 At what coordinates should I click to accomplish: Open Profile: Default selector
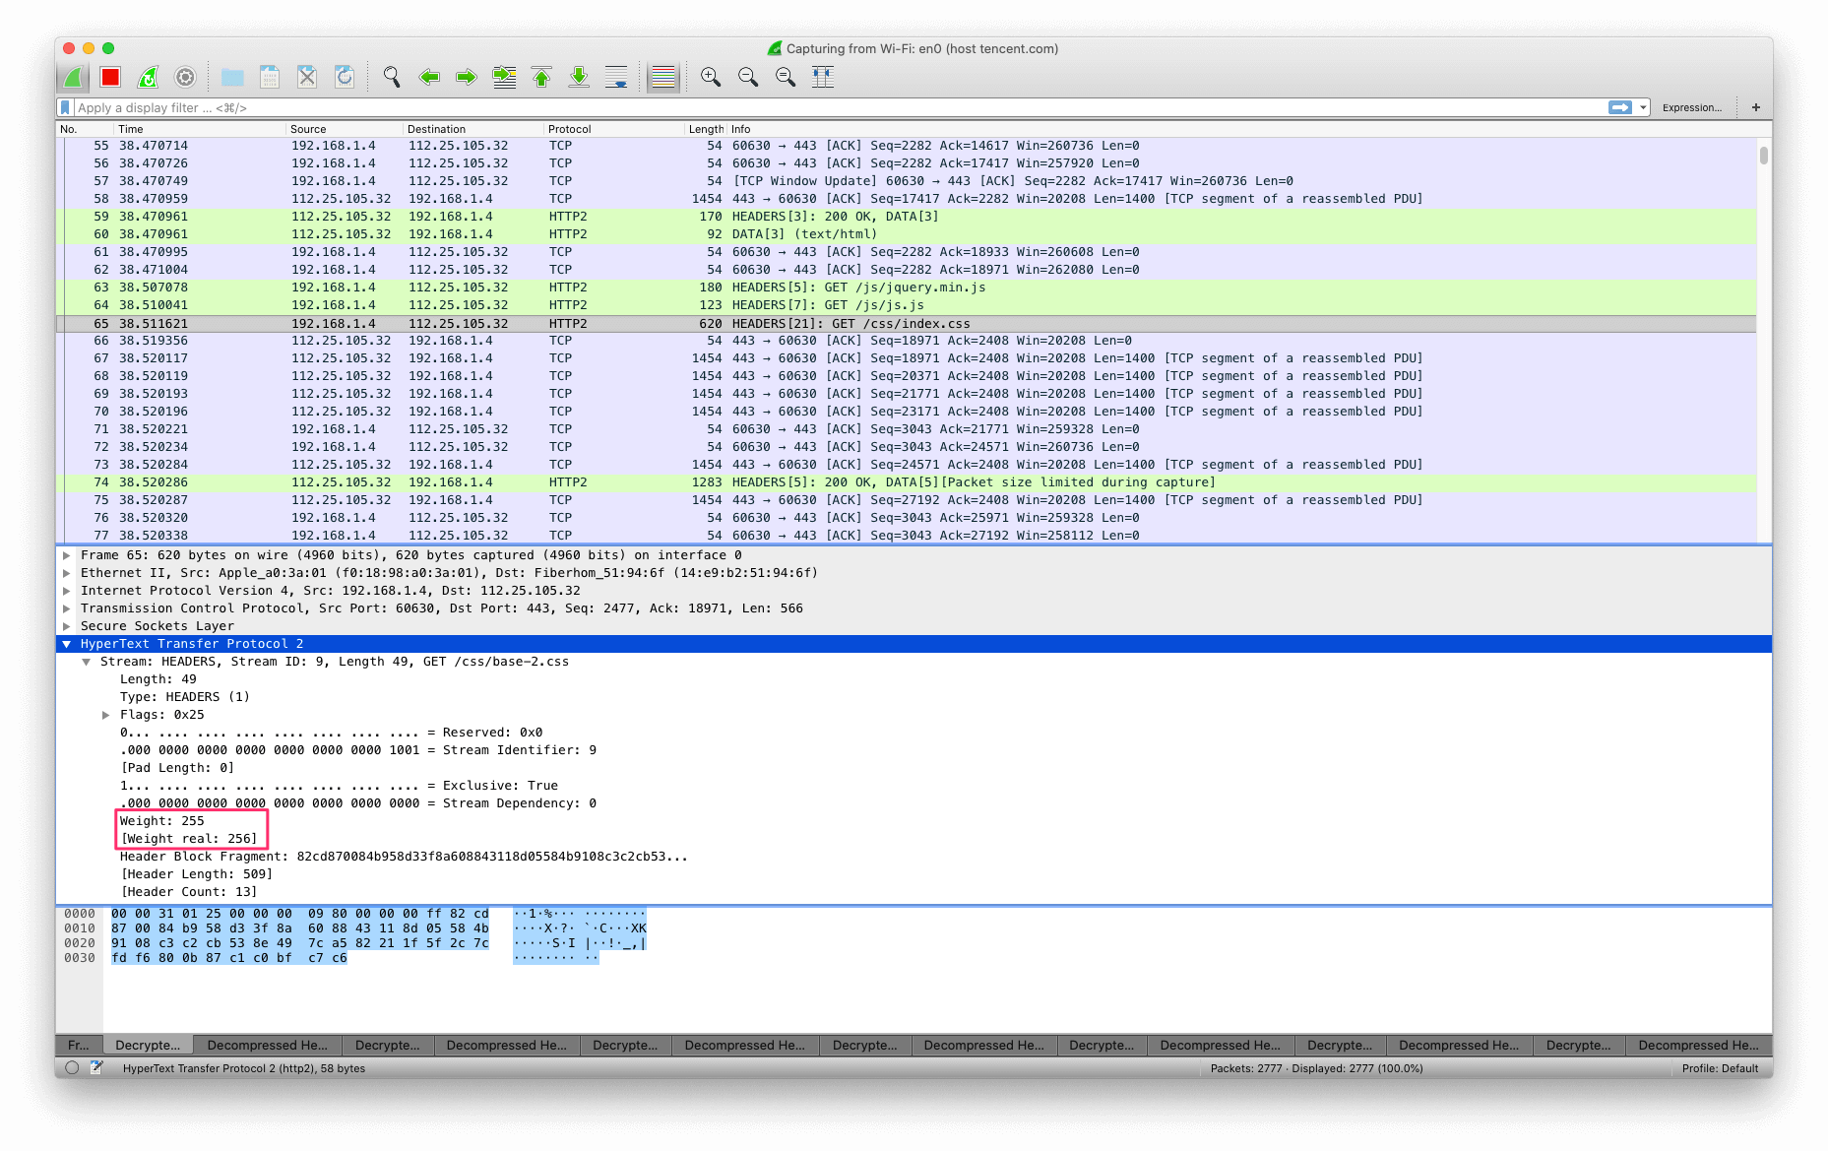click(1720, 1068)
